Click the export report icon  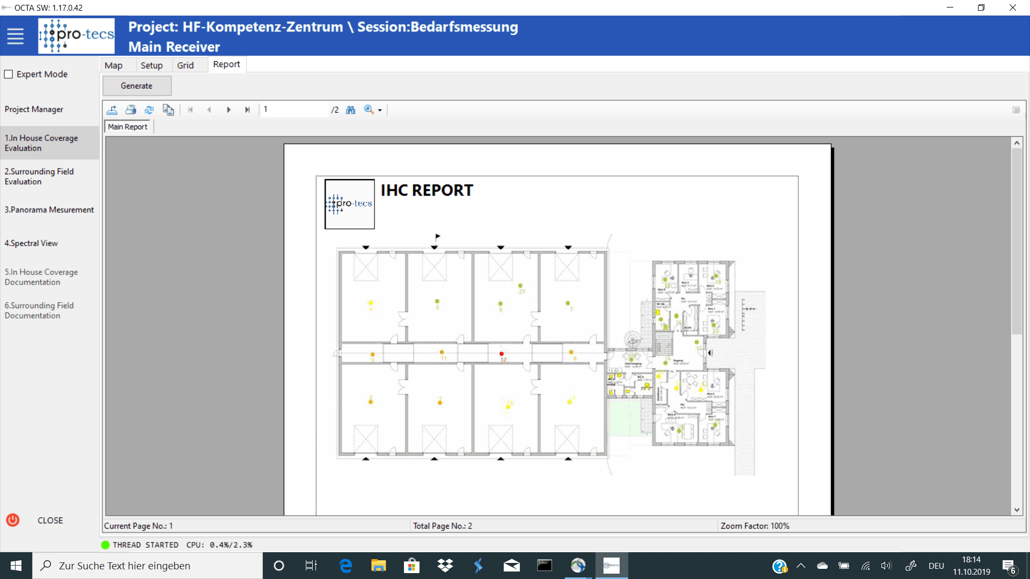112,110
